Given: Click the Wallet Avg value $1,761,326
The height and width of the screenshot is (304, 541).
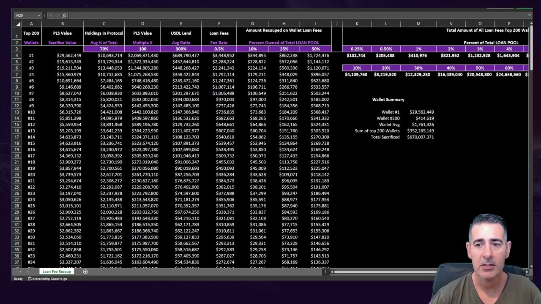Looking at the screenshot, I should point(418,125).
